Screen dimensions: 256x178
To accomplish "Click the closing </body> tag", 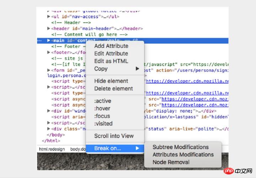I will (x=56, y=135).
